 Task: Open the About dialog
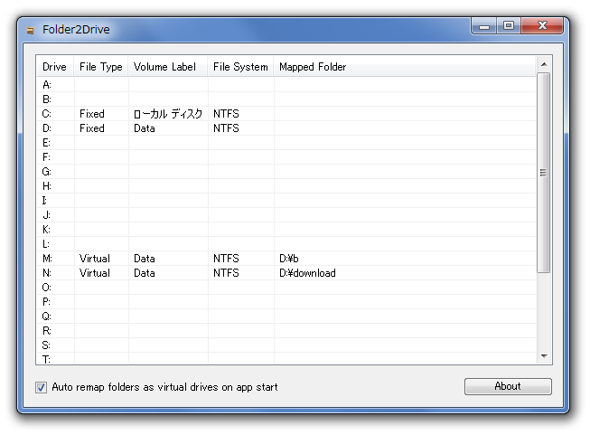(508, 386)
